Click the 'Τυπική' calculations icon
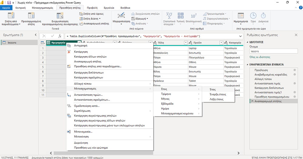 pyautogui.click(x=180, y=15)
